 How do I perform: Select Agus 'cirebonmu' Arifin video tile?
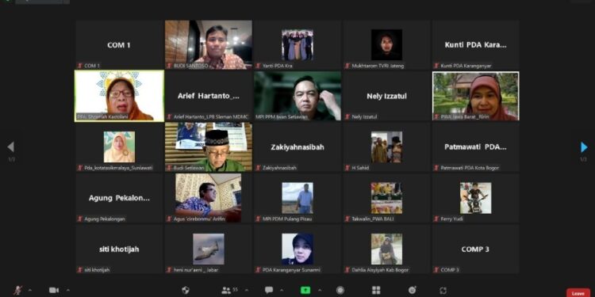[209, 198]
